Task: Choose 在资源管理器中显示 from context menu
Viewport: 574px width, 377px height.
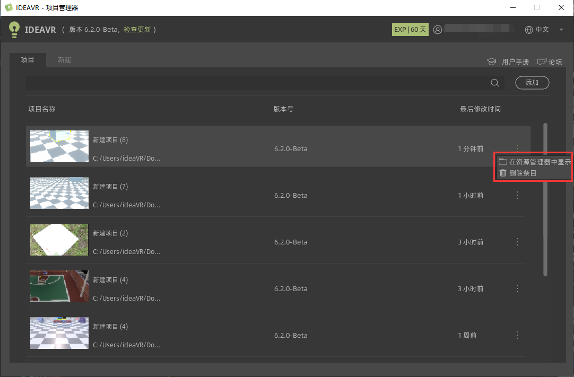Action: (x=534, y=162)
